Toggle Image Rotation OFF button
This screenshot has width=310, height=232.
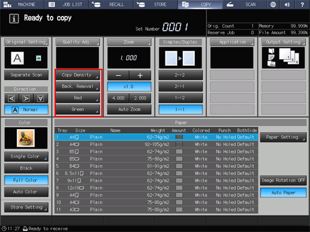pos(283,181)
